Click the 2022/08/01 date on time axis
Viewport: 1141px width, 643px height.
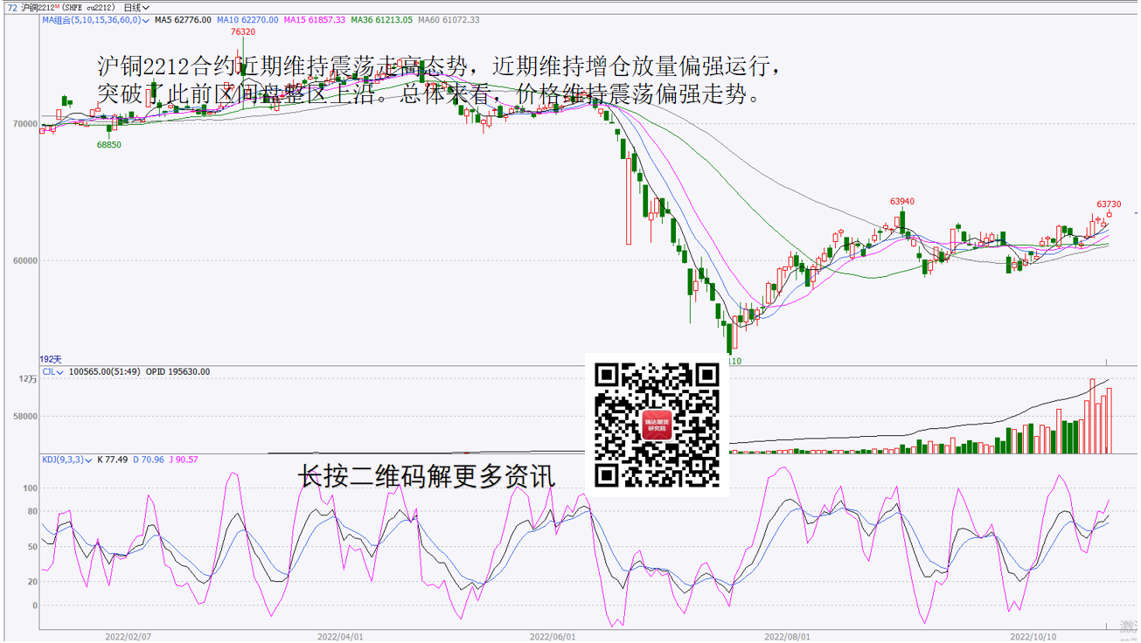pos(787,637)
